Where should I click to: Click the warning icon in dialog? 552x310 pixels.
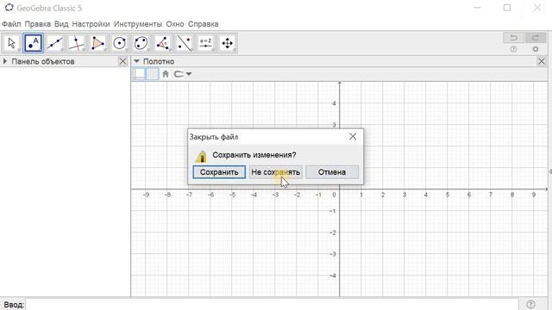pyautogui.click(x=202, y=157)
